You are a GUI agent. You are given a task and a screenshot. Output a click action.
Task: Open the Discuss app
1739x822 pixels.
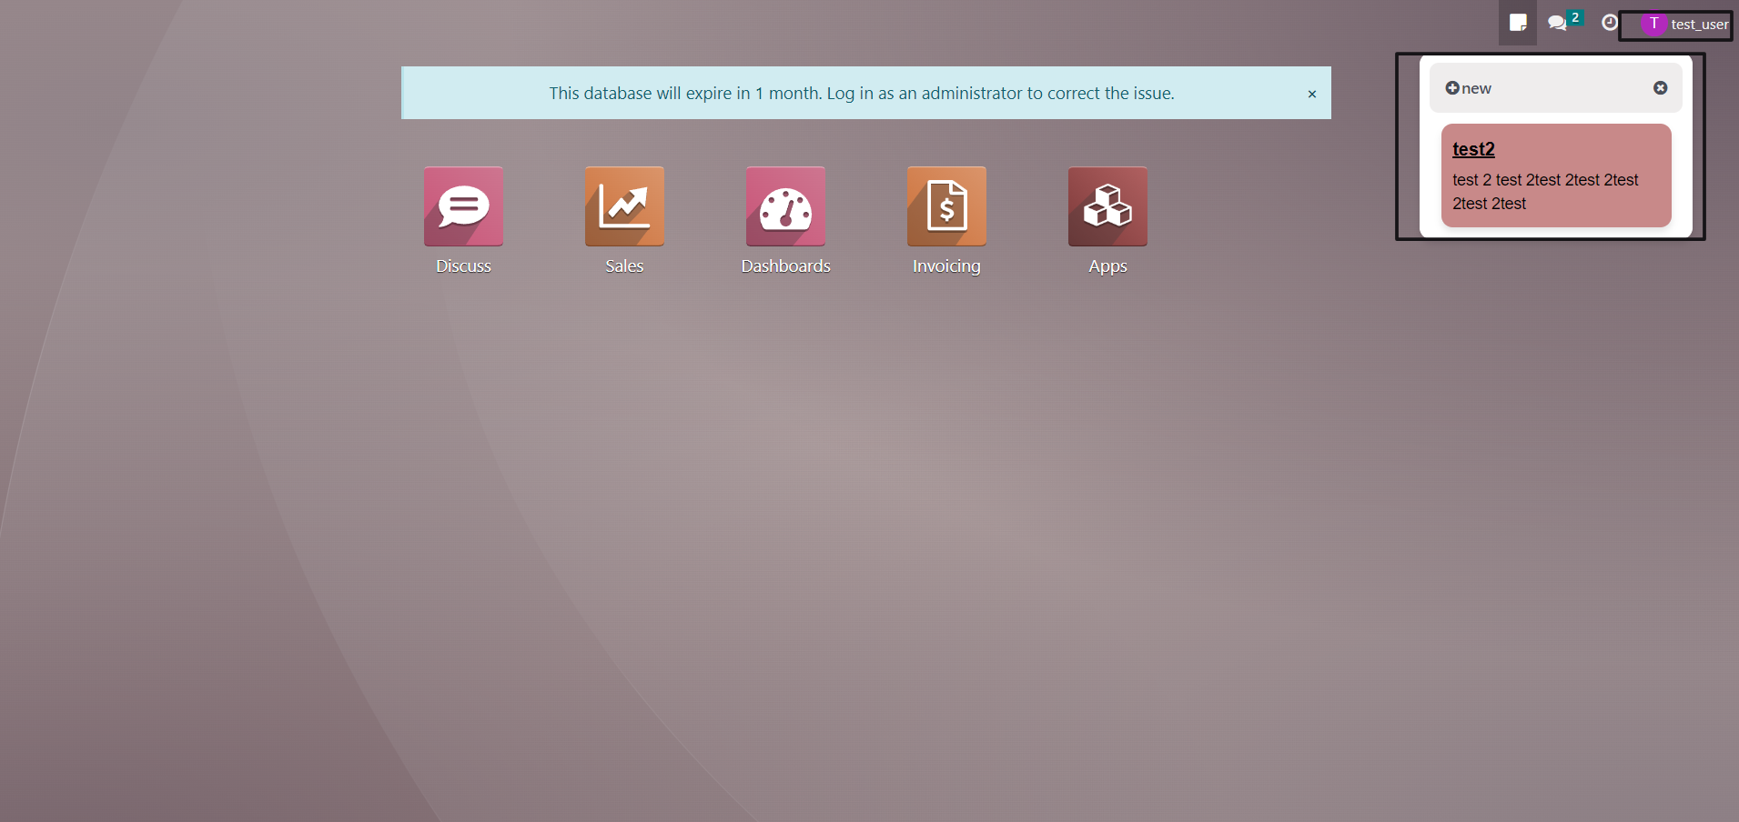coord(463,206)
